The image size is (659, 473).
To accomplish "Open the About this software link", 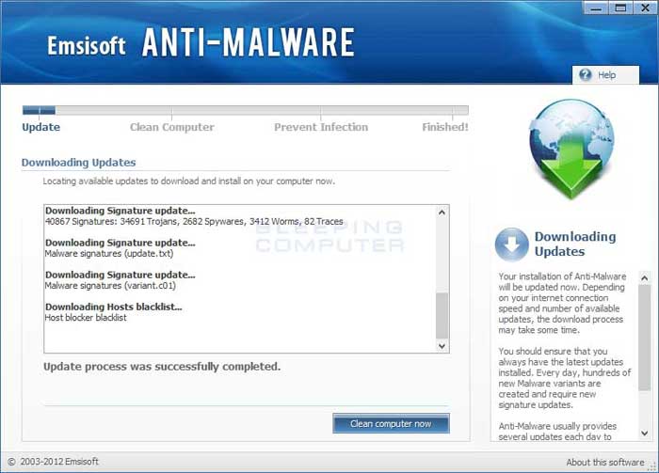I will coord(604,462).
